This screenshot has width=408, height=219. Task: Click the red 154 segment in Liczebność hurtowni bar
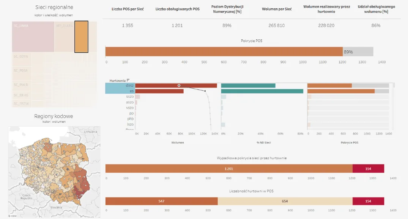(x=368, y=201)
